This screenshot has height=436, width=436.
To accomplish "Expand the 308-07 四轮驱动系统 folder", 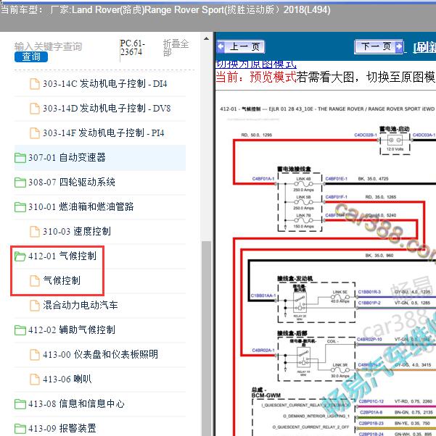I will pyautogui.click(x=72, y=182).
